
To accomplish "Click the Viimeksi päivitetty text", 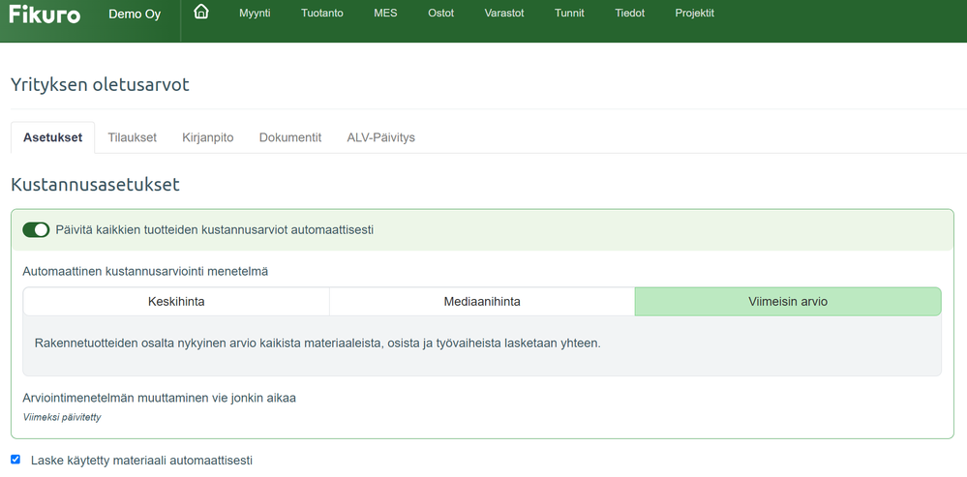I will pyautogui.click(x=62, y=417).
